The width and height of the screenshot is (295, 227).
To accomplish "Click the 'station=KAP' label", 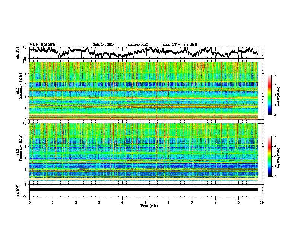I will click(x=138, y=45).
